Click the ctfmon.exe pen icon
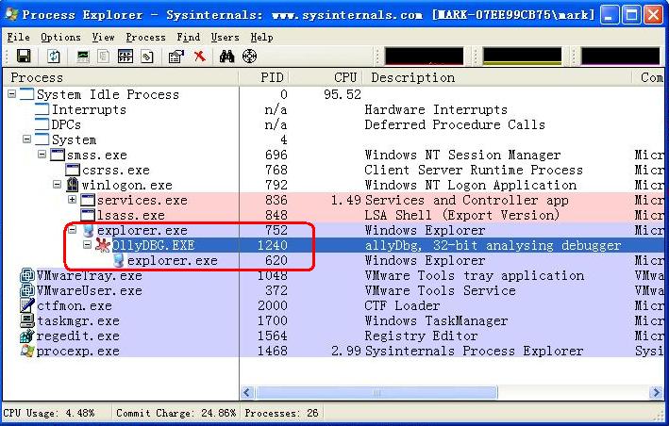 click(27, 305)
